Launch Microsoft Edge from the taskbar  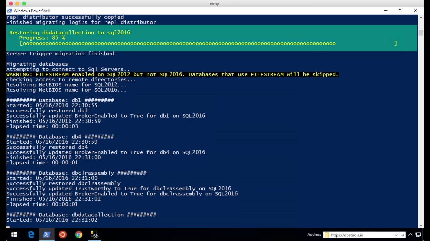pos(31,235)
